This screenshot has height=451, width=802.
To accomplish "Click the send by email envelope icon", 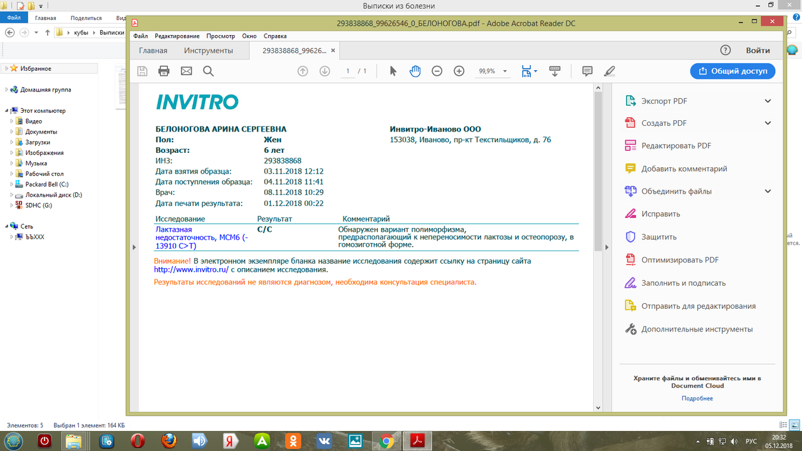I will click(x=186, y=71).
